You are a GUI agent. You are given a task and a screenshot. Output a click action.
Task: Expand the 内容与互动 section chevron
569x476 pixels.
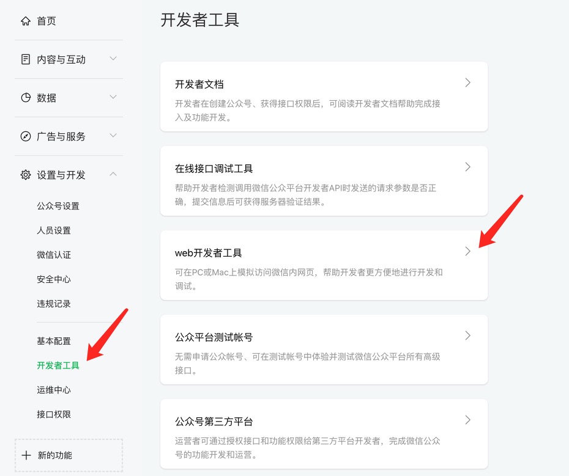113,59
